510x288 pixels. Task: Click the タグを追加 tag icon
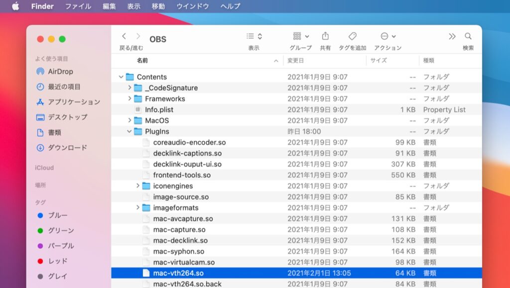pos(352,36)
